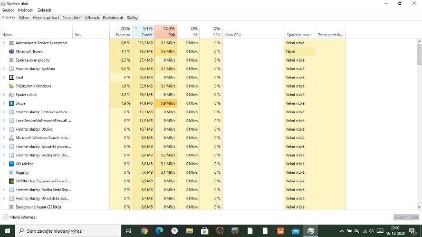Click the scrollbar down arrow
The width and height of the screenshot is (422, 237).
pyautogui.click(x=419, y=207)
